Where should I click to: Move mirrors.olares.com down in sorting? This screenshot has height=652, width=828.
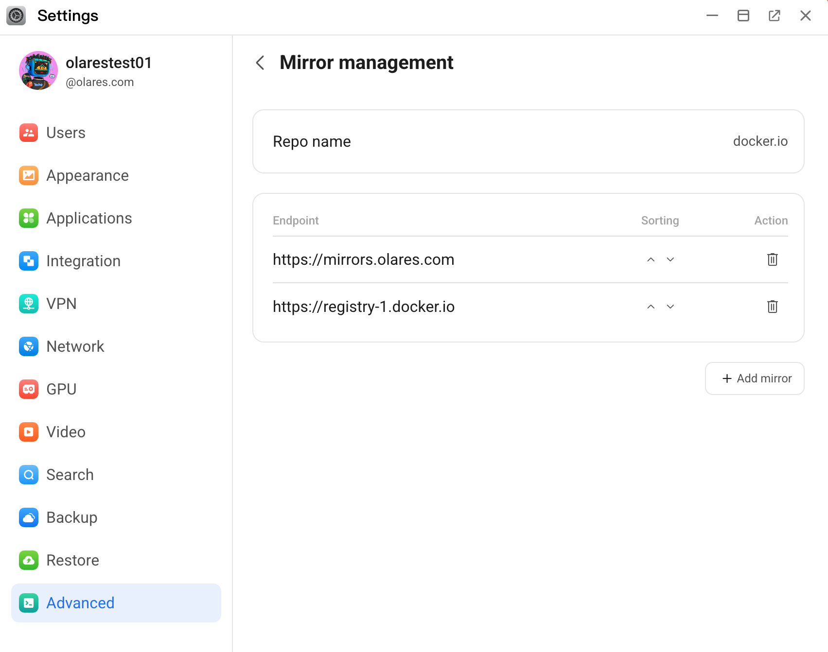tap(670, 259)
